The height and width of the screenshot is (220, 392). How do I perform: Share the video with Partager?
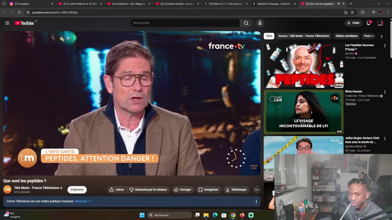pos(183,190)
